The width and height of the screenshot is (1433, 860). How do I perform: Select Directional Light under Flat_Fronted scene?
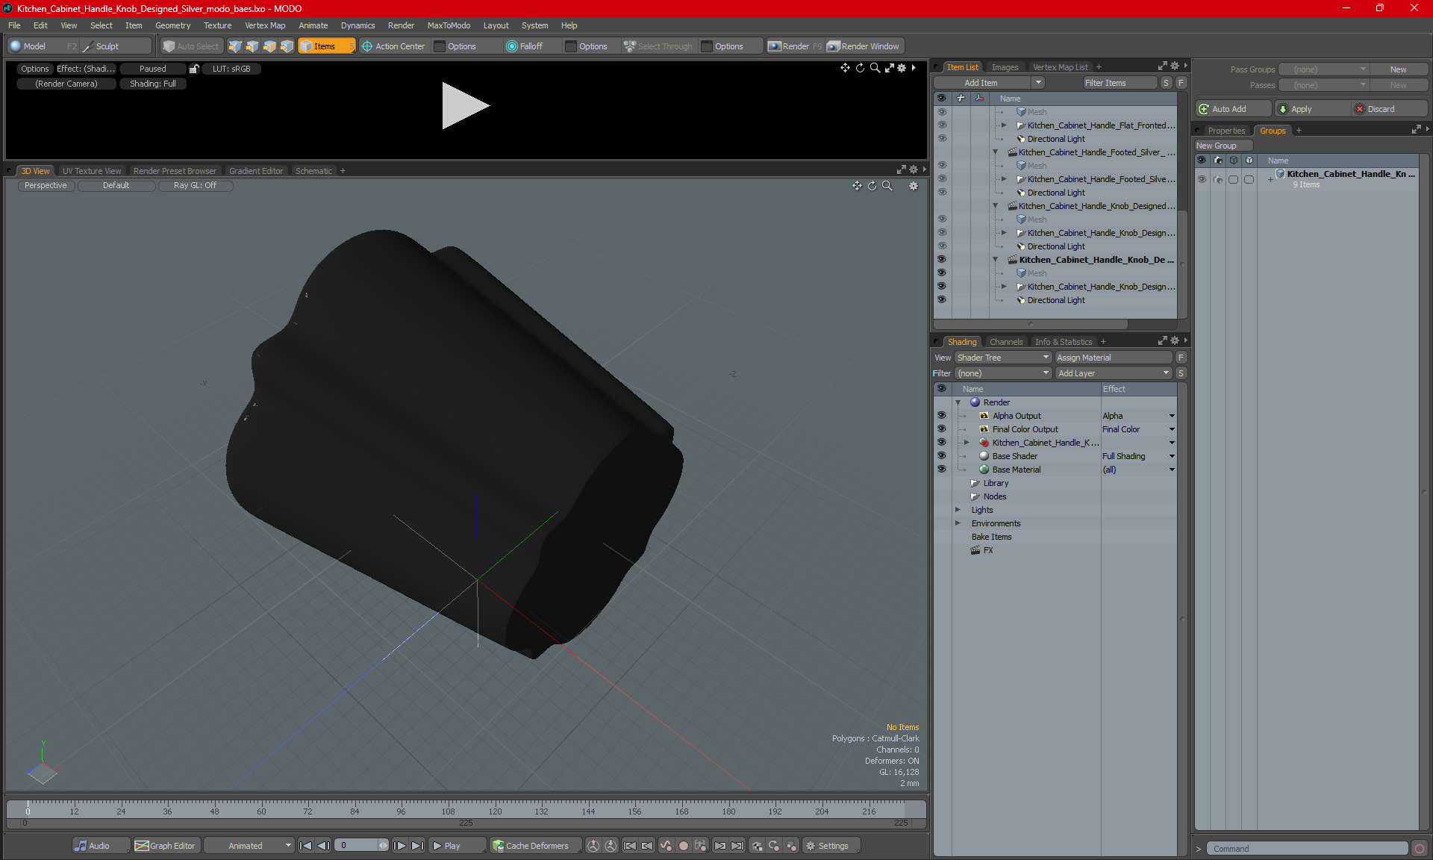pyautogui.click(x=1055, y=139)
